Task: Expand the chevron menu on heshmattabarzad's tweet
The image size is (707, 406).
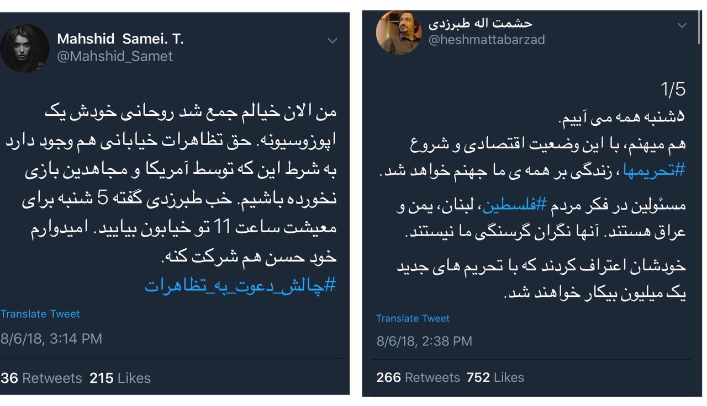Action: click(682, 25)
